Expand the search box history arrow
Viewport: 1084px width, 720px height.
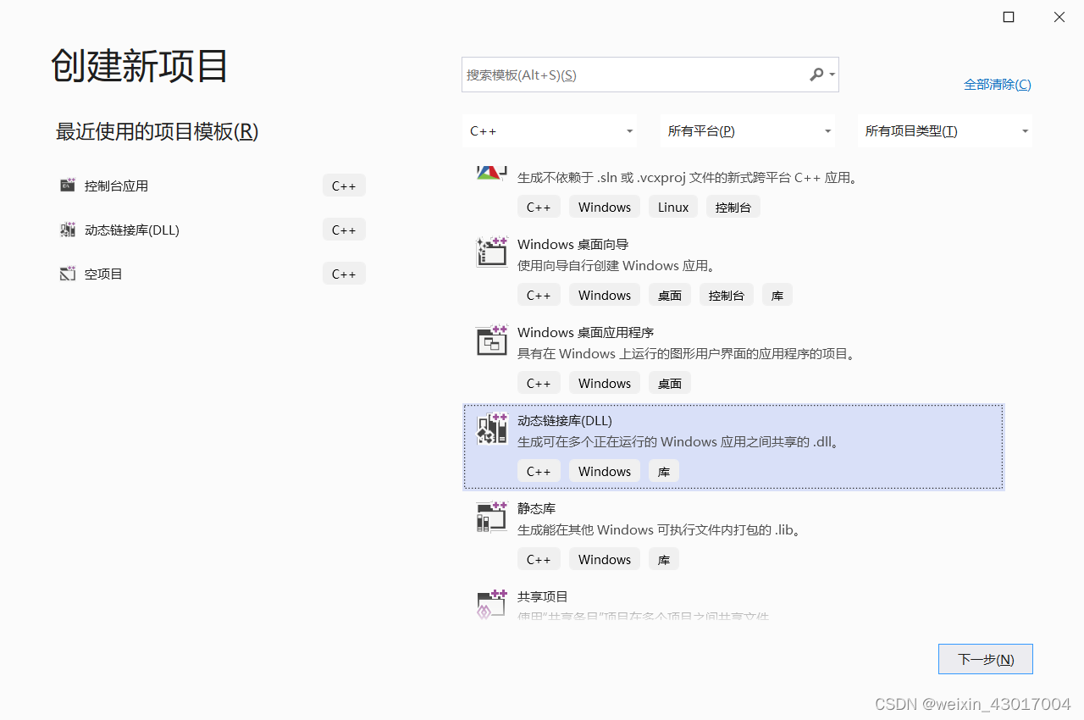pos(832,75)
